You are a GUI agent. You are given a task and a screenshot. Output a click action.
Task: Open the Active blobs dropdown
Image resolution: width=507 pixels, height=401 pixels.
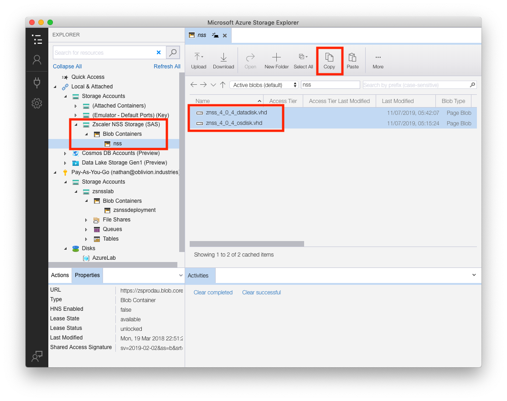264,85
